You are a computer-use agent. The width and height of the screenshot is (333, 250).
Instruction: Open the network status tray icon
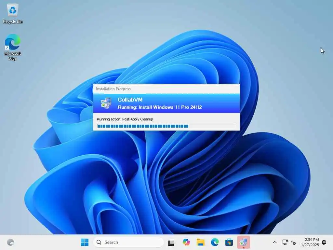285,242
